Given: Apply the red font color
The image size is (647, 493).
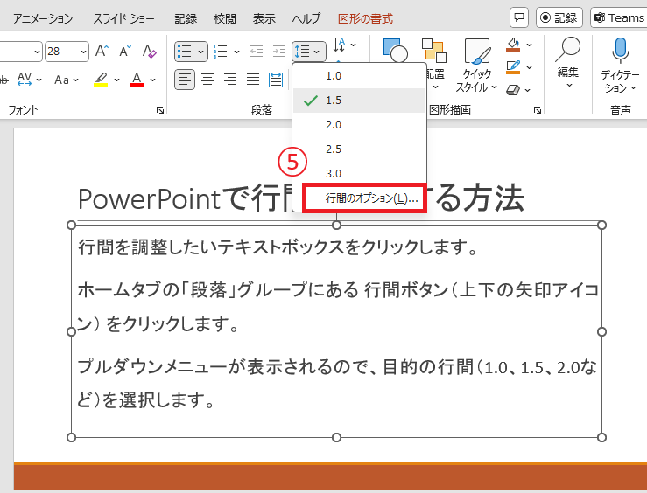Looking at the screenshot, I should coord(137,79).
